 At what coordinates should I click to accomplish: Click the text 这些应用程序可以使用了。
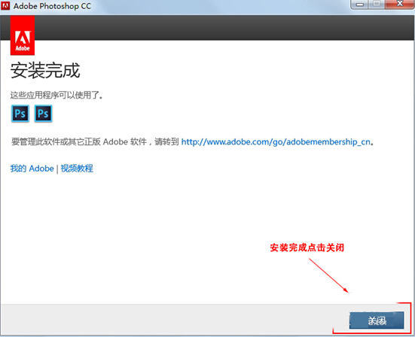click(56, 95)
